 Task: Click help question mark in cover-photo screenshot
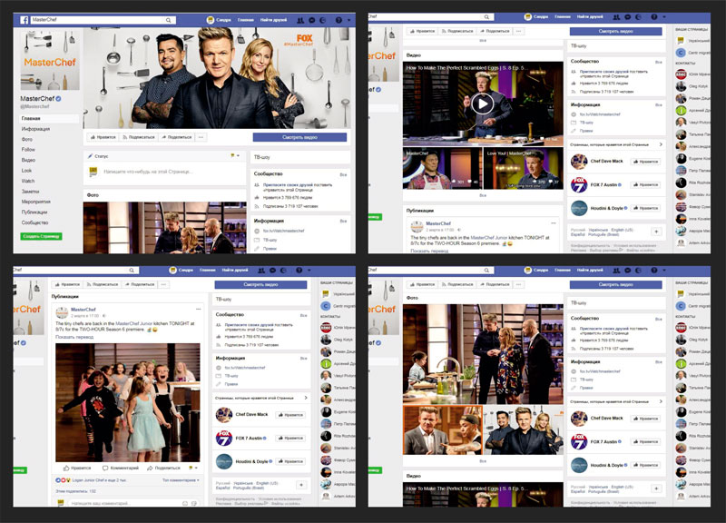[x=338, y=20]
